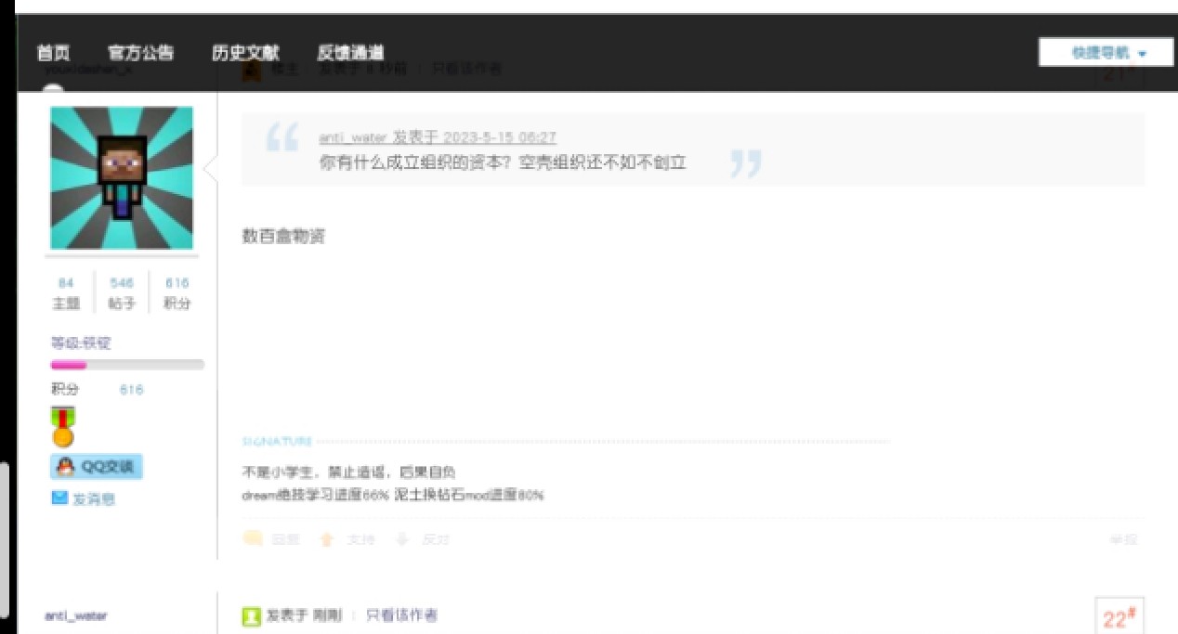The image size is (1178, 634).
Task: Click the 22# floor number
Action: coord(1120,619)
